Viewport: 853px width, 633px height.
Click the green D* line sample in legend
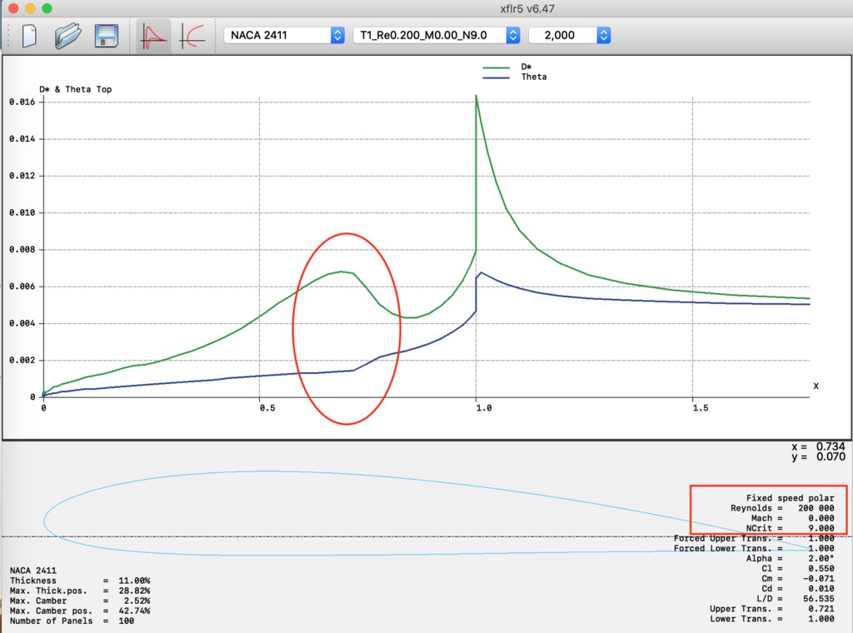[x=496, y=67]
